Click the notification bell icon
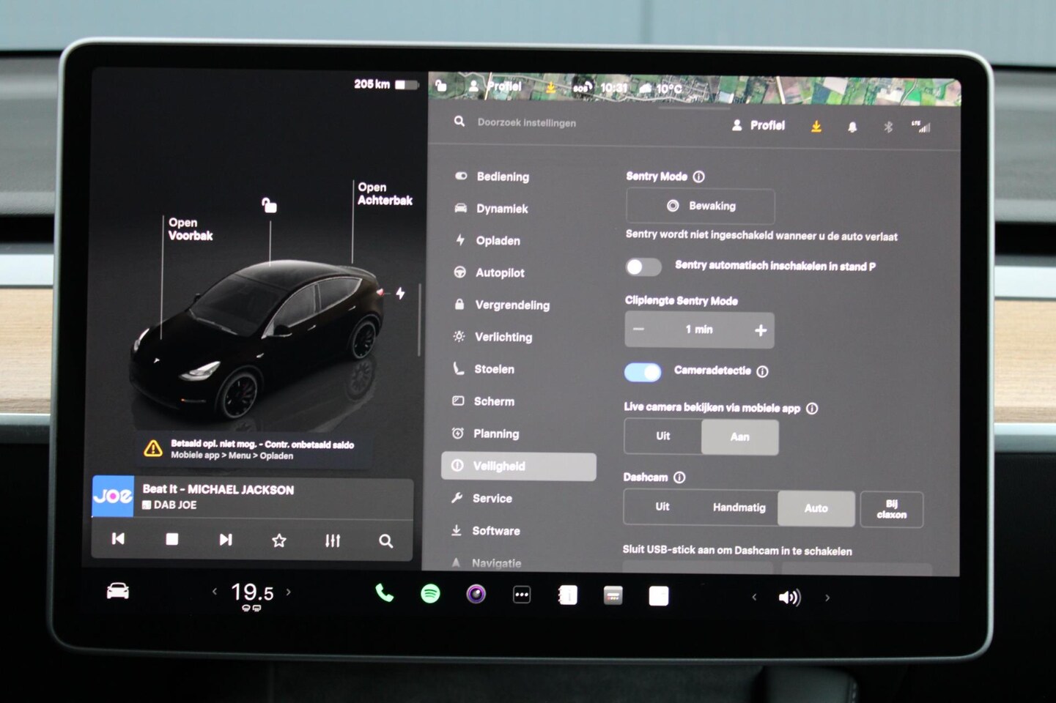The width and height of the screenshot is (1056, 703). 852,127
